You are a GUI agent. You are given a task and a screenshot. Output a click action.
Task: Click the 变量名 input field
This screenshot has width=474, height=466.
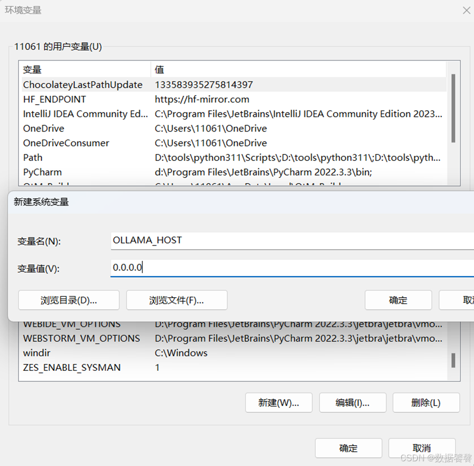click(x=292, y=240)
